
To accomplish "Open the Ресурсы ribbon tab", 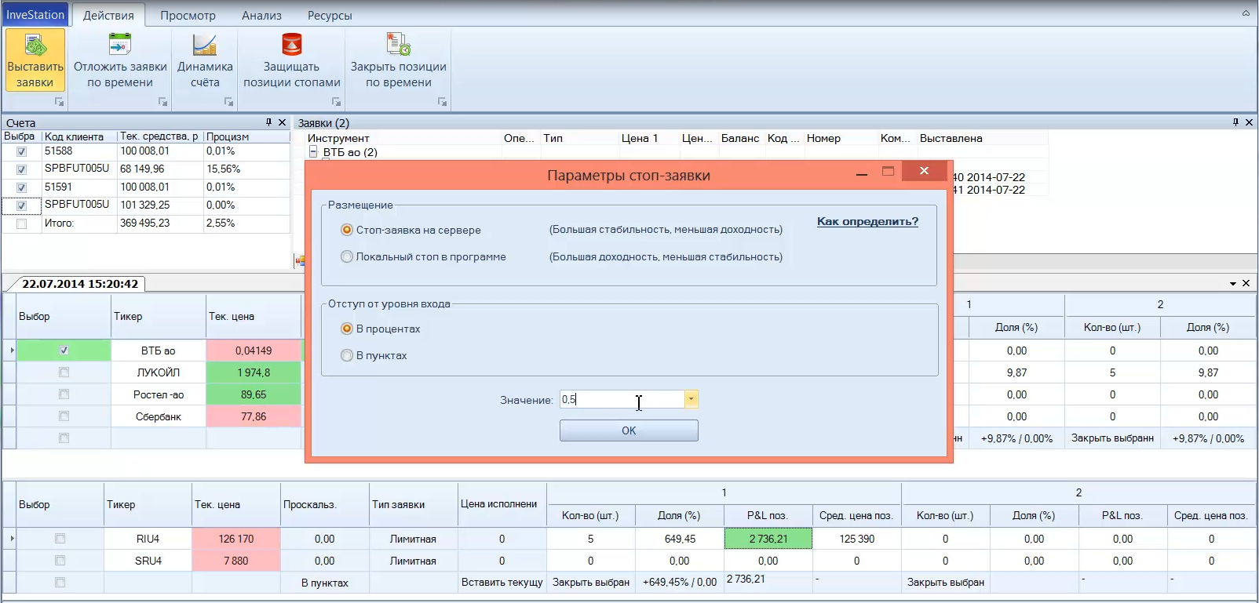I will (x=330, y=16).
